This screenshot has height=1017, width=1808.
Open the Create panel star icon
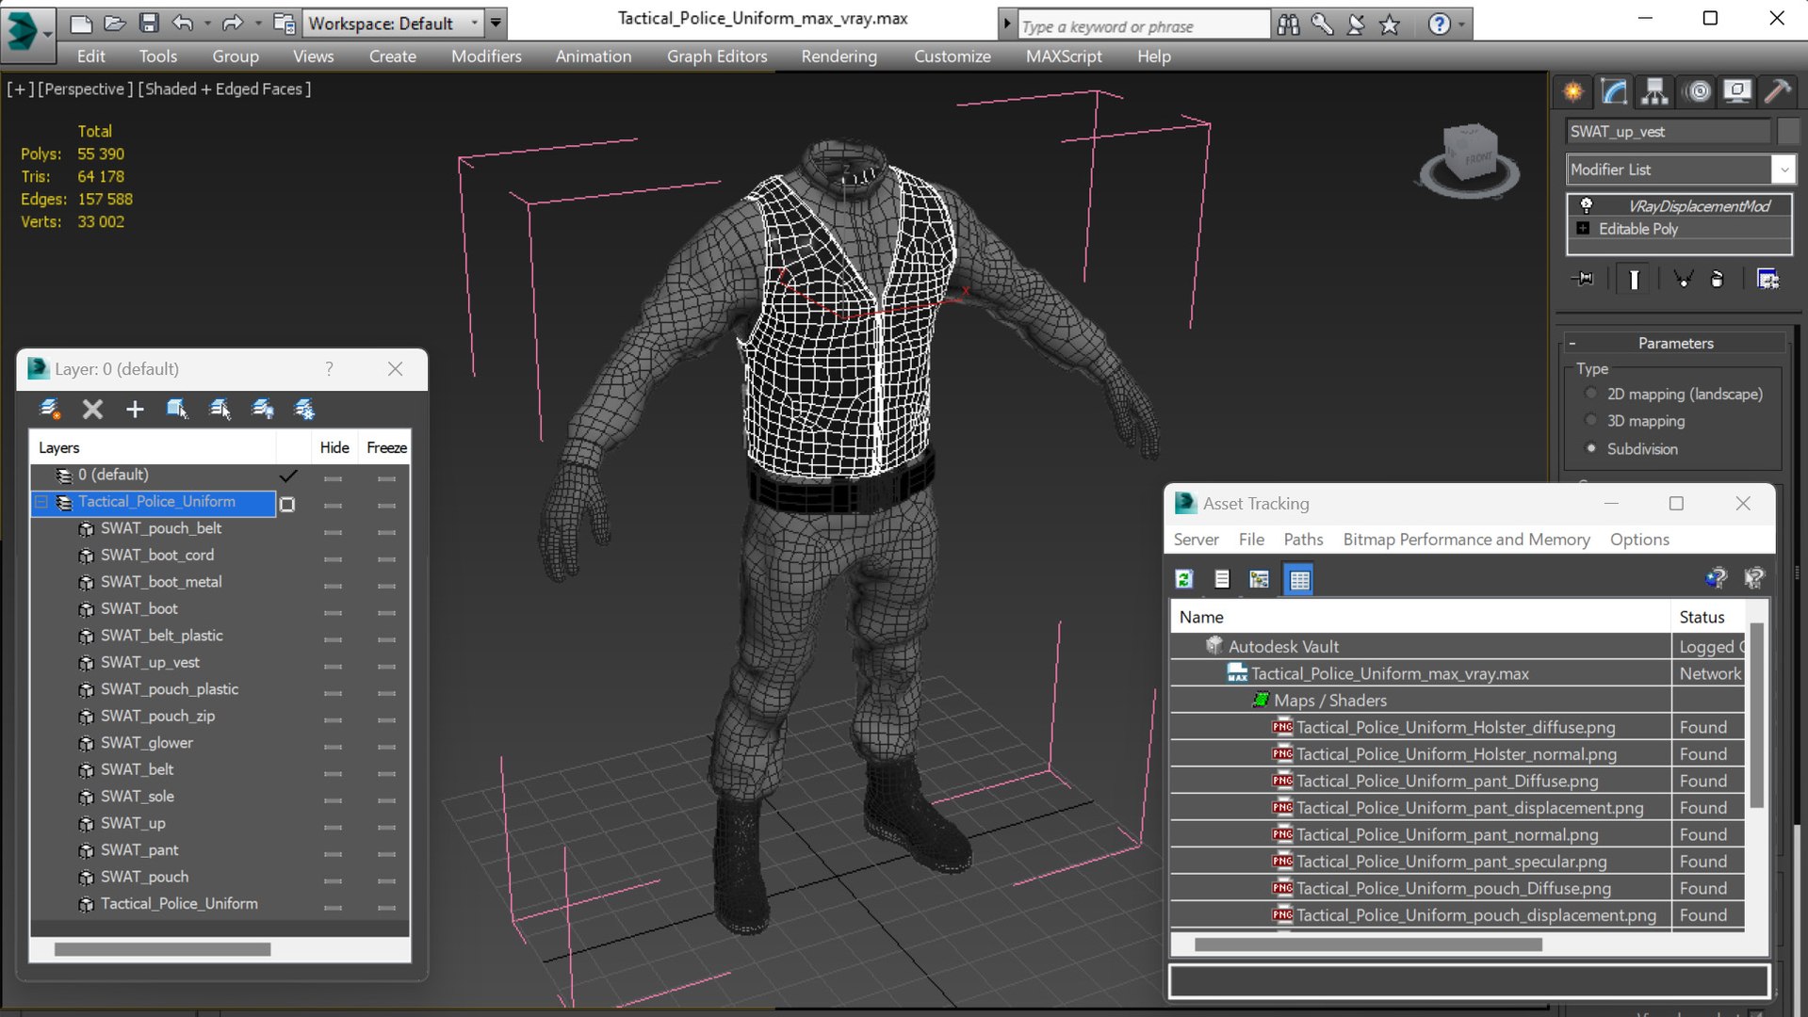pos(1572,91)
